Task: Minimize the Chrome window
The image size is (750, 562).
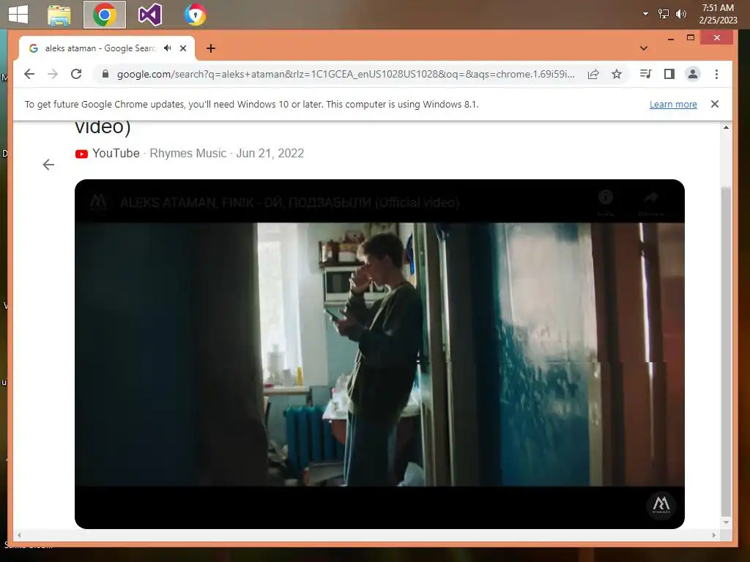Action: [x=671, y=38]
